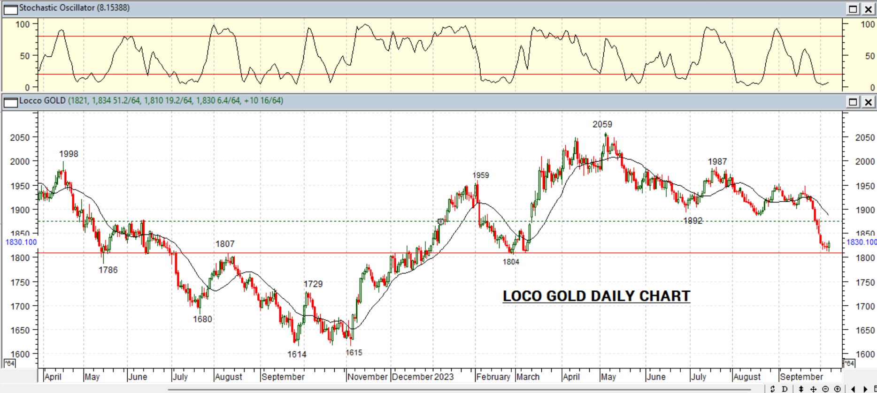Screen dimensions: 877x393
Task: Select the 1807 price label
Action: tap(225, 244)
